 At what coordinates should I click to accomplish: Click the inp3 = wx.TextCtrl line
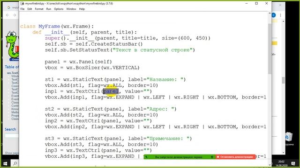pyautogui.click(x=98, y=150)
